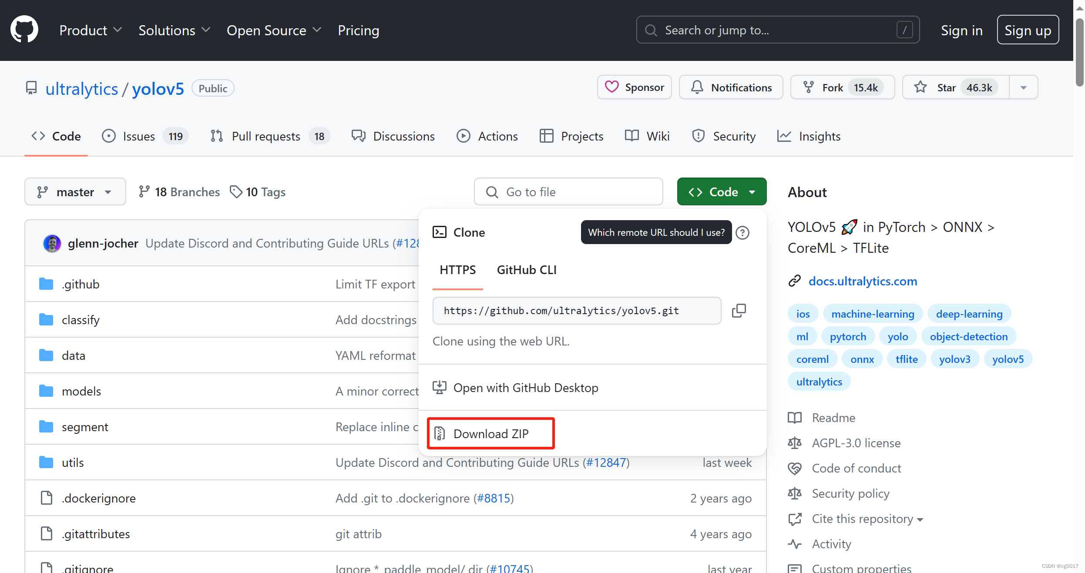The image size is (1085, 573).
Task: Click the object-detection topic tag
Action: click(968, 336)
